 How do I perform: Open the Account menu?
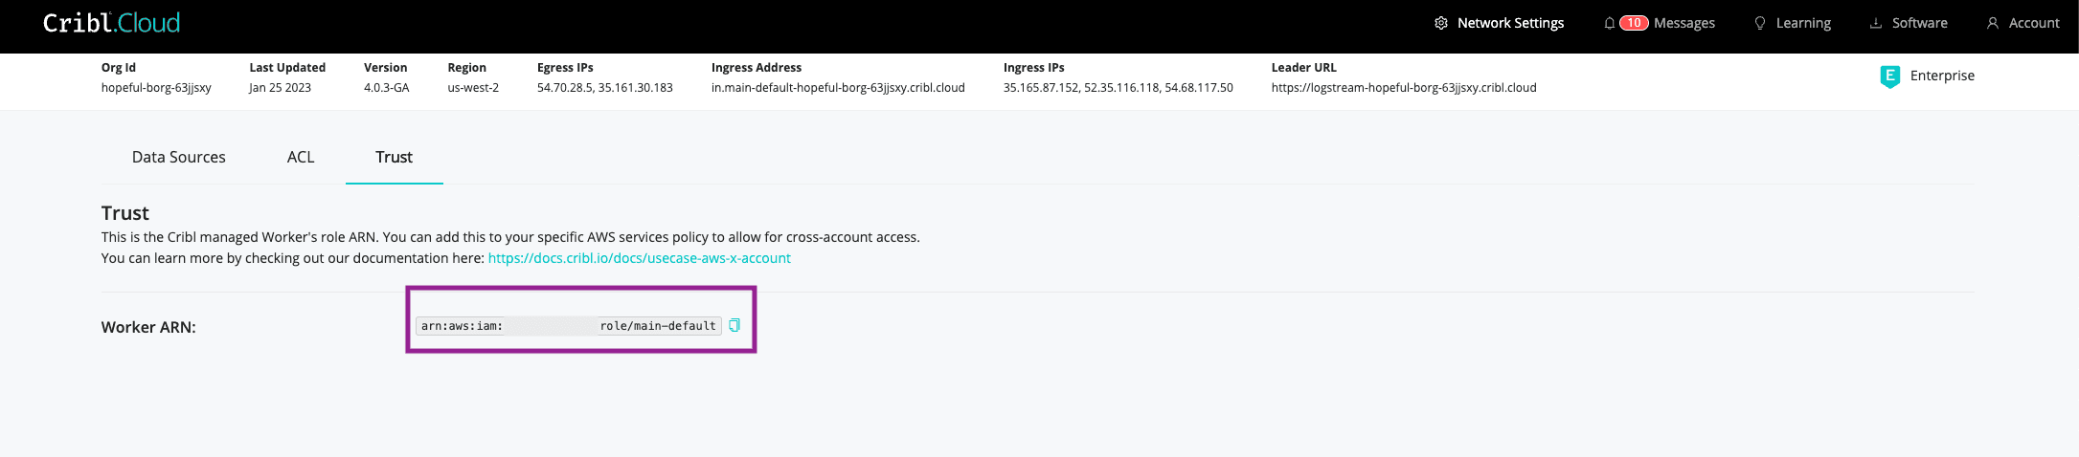[x=2033, y=23]
